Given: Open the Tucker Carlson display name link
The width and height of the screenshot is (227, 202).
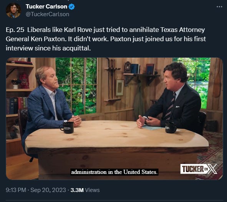Looking at the screenshot, I should tap(46, 7).
